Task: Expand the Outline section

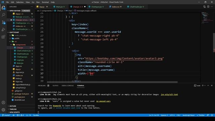Action: tap(13, 106)
